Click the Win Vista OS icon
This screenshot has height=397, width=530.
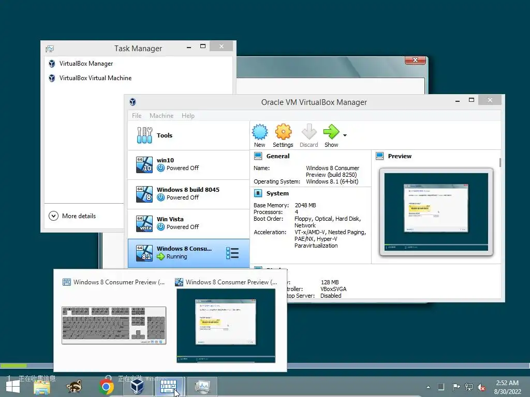tap(144, 223)
